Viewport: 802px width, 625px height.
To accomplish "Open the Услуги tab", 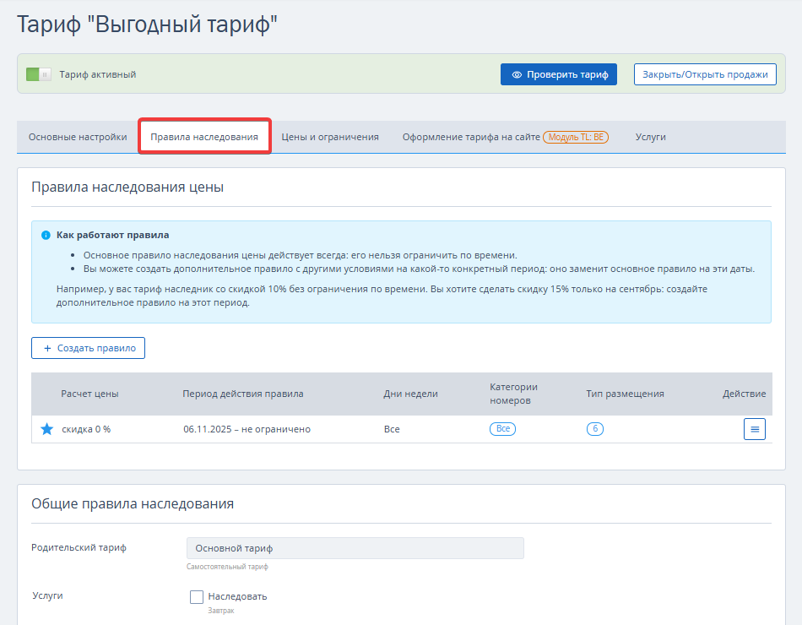I will tap(650, 137).
